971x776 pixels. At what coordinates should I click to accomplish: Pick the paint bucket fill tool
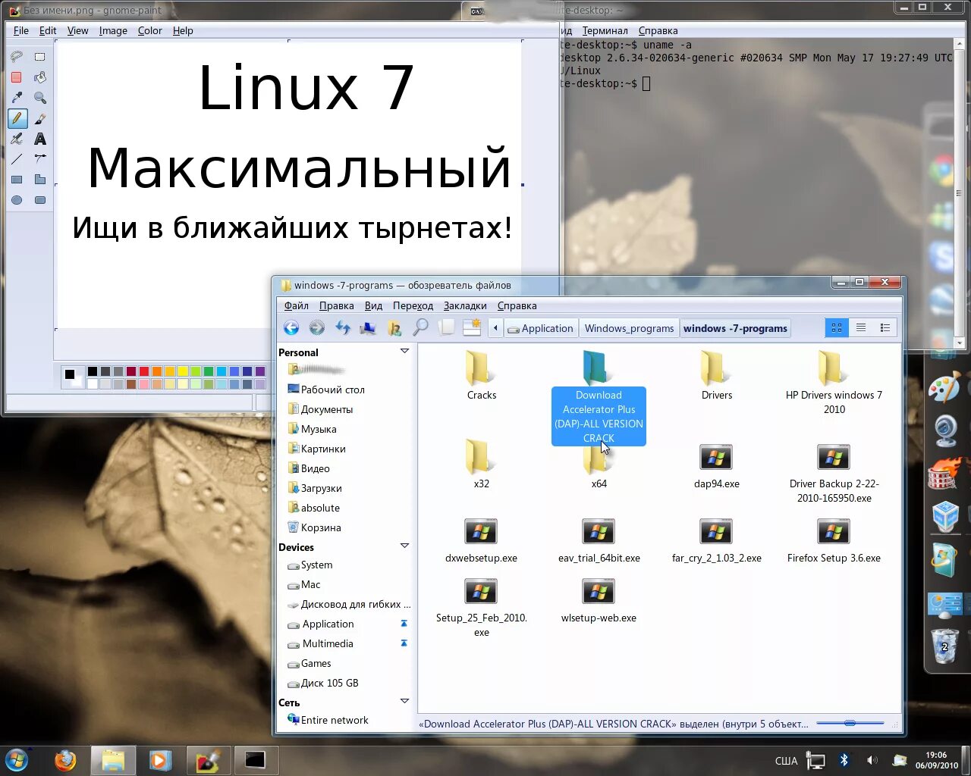coord(40,77)
